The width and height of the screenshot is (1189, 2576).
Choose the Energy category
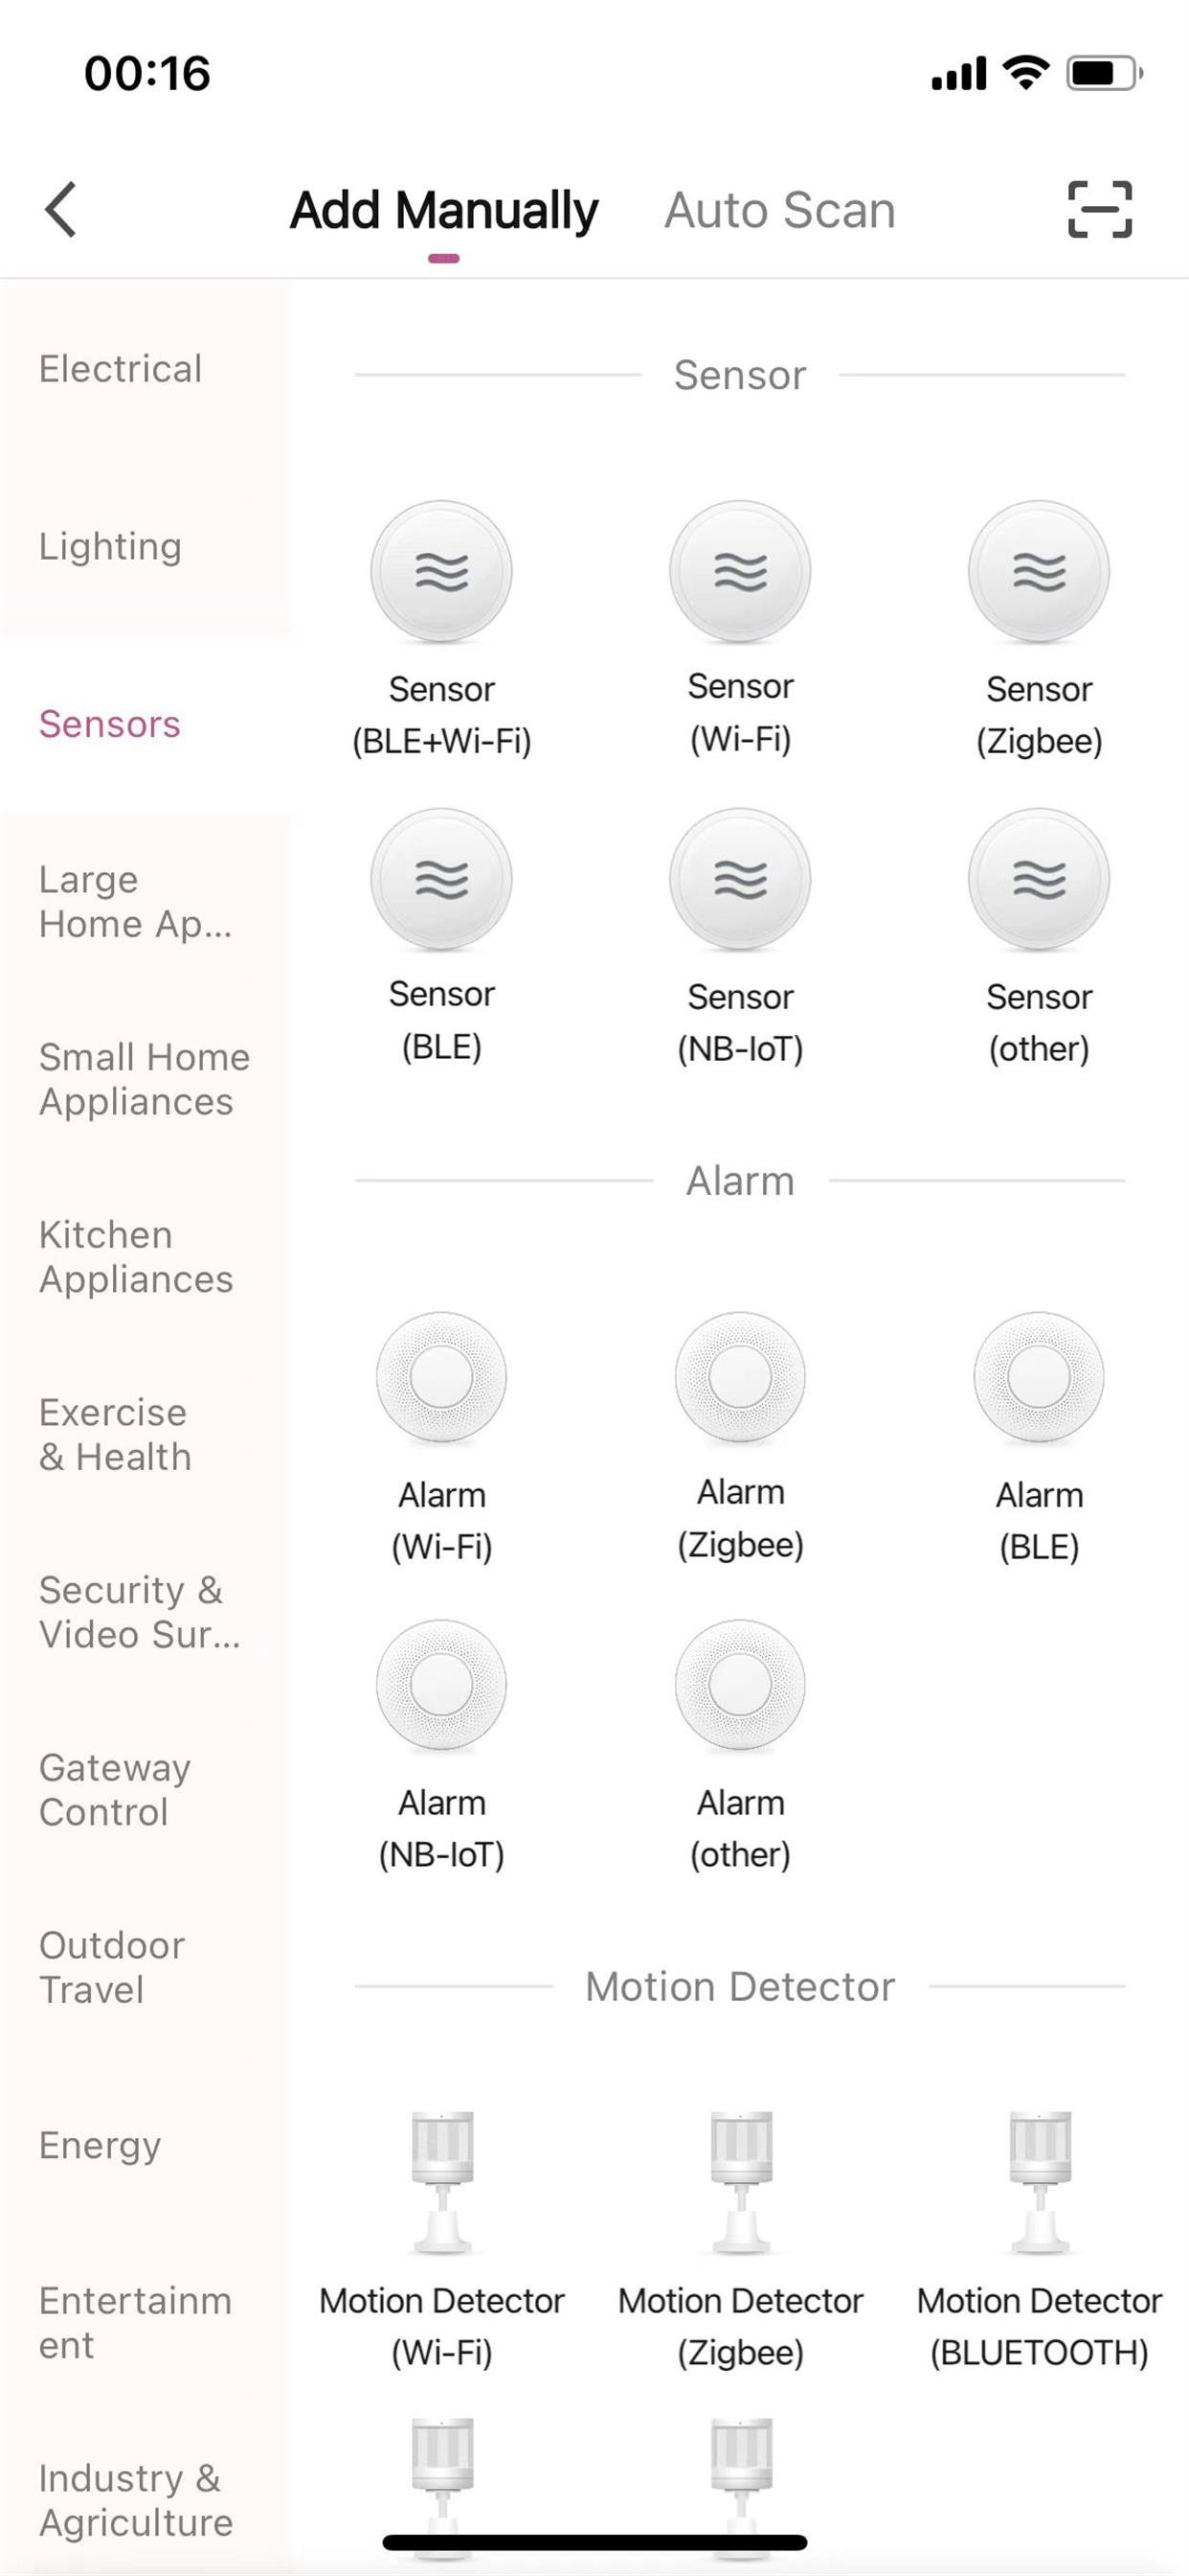point(100,2145)
